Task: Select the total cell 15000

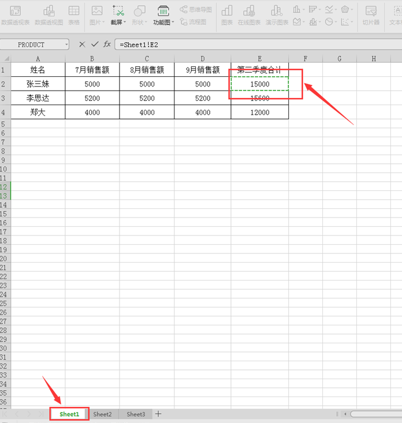Action: (260, 84)
